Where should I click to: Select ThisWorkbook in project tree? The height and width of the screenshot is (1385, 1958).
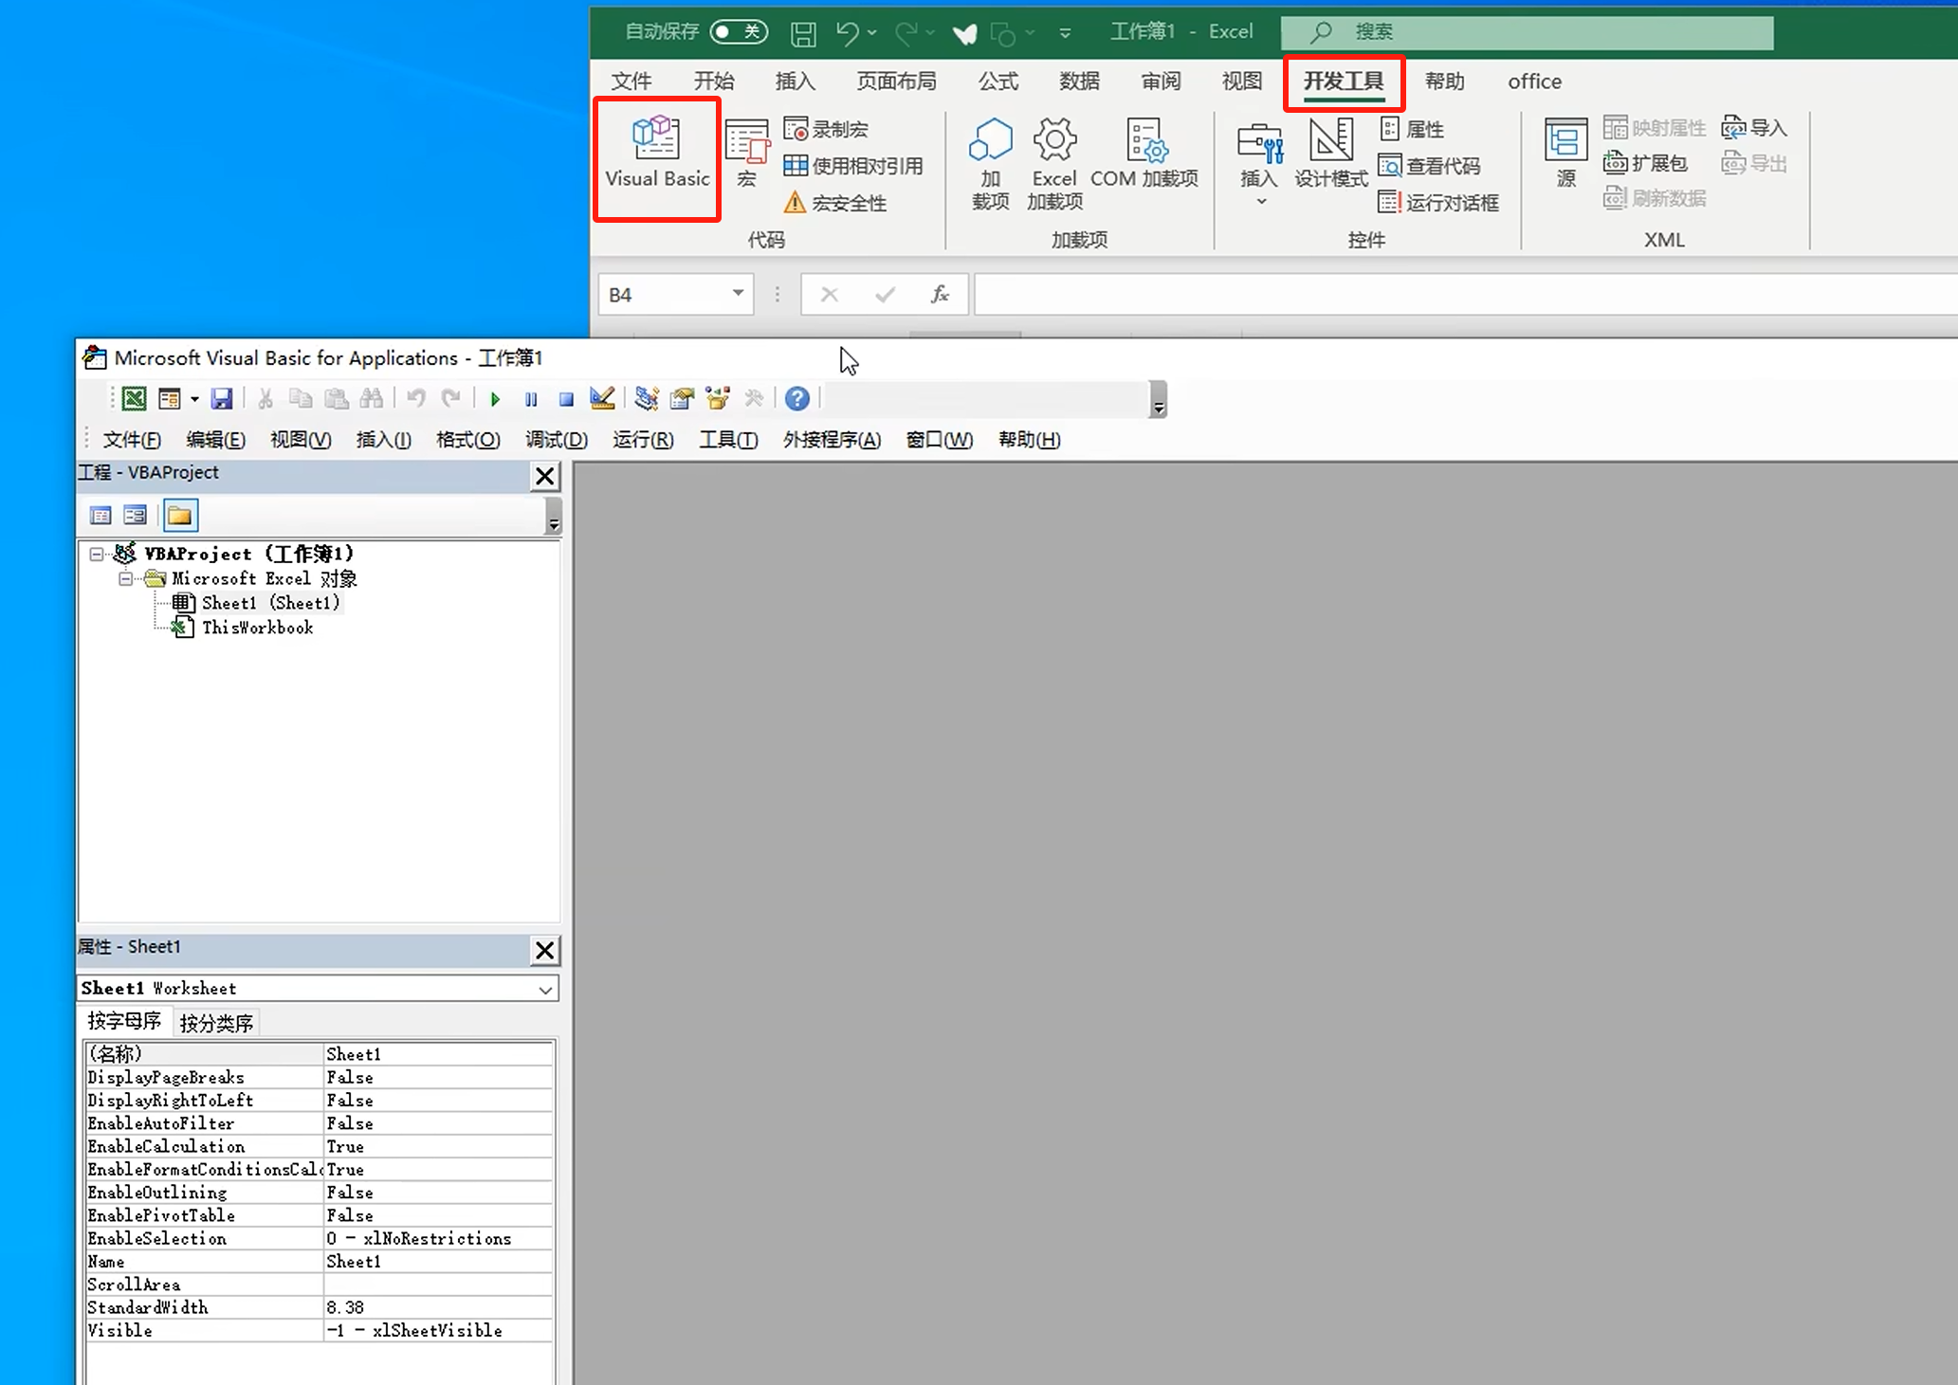click(x=257, y=628)
